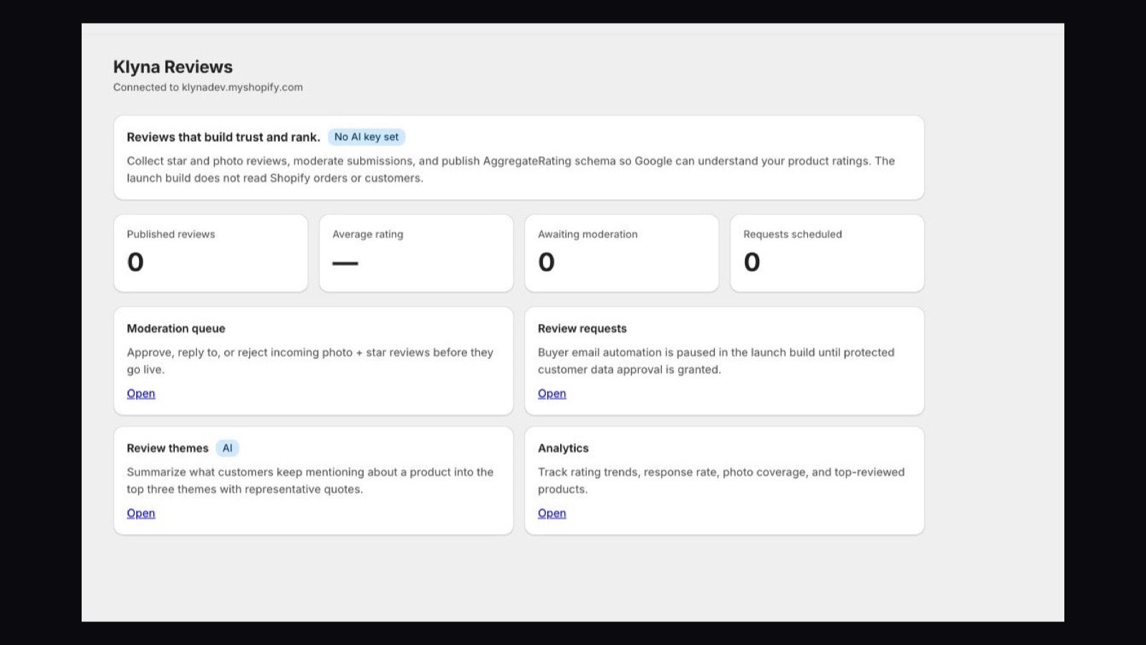
Task: Click 'Buyer email automation is paused' description
Action: [x=716, y=360]
